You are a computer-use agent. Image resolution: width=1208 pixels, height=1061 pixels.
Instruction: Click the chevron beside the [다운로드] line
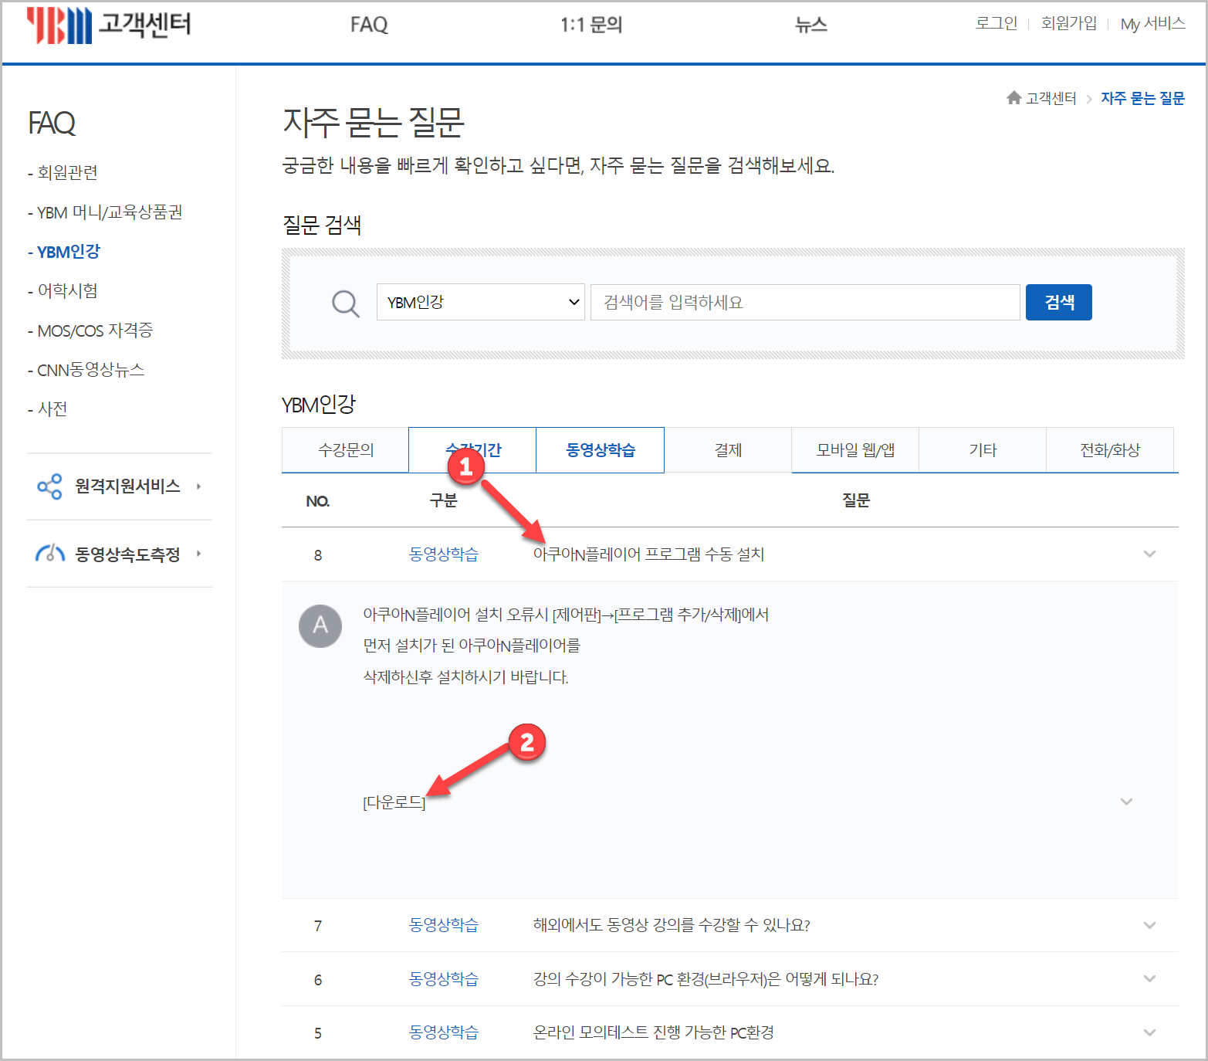click(x=1126, y=802)
